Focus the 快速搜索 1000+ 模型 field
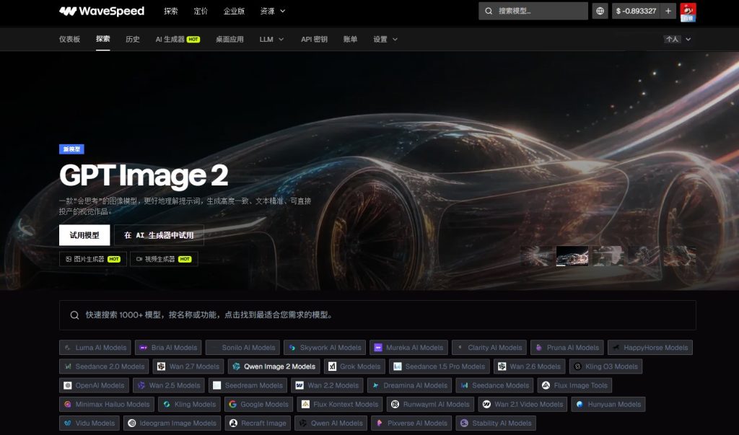 377,315
